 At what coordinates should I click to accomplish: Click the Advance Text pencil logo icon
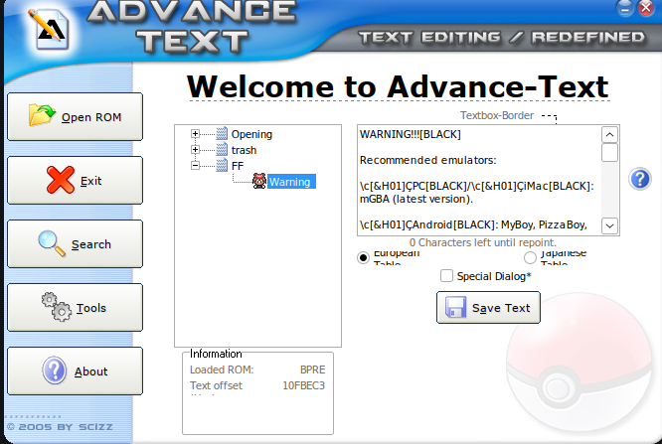pyautogui.click(x=50, y=29)
